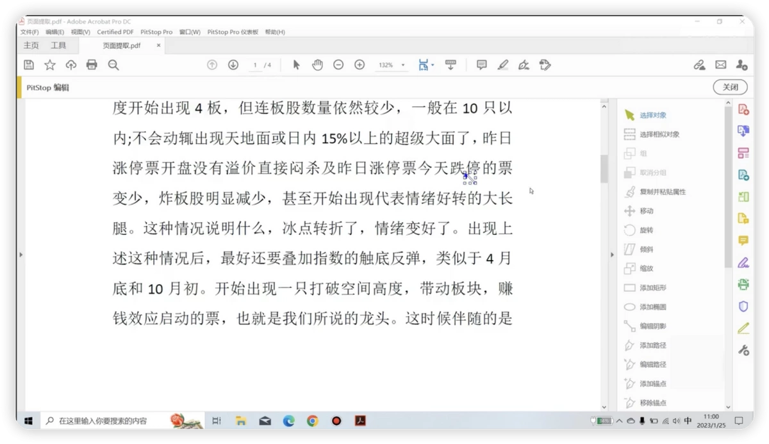Click the page number input field

tap(256, 65)
